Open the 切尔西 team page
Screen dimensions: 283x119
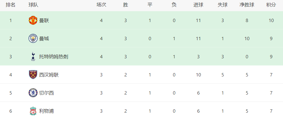(46, 93)
